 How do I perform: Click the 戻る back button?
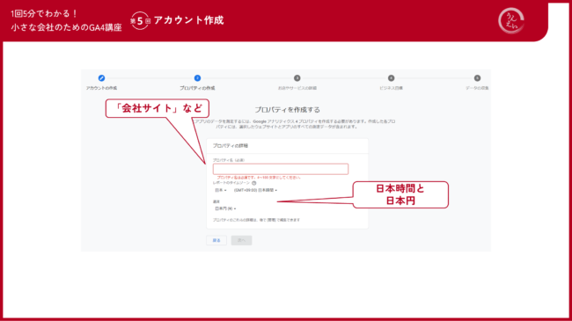point(216,240)
